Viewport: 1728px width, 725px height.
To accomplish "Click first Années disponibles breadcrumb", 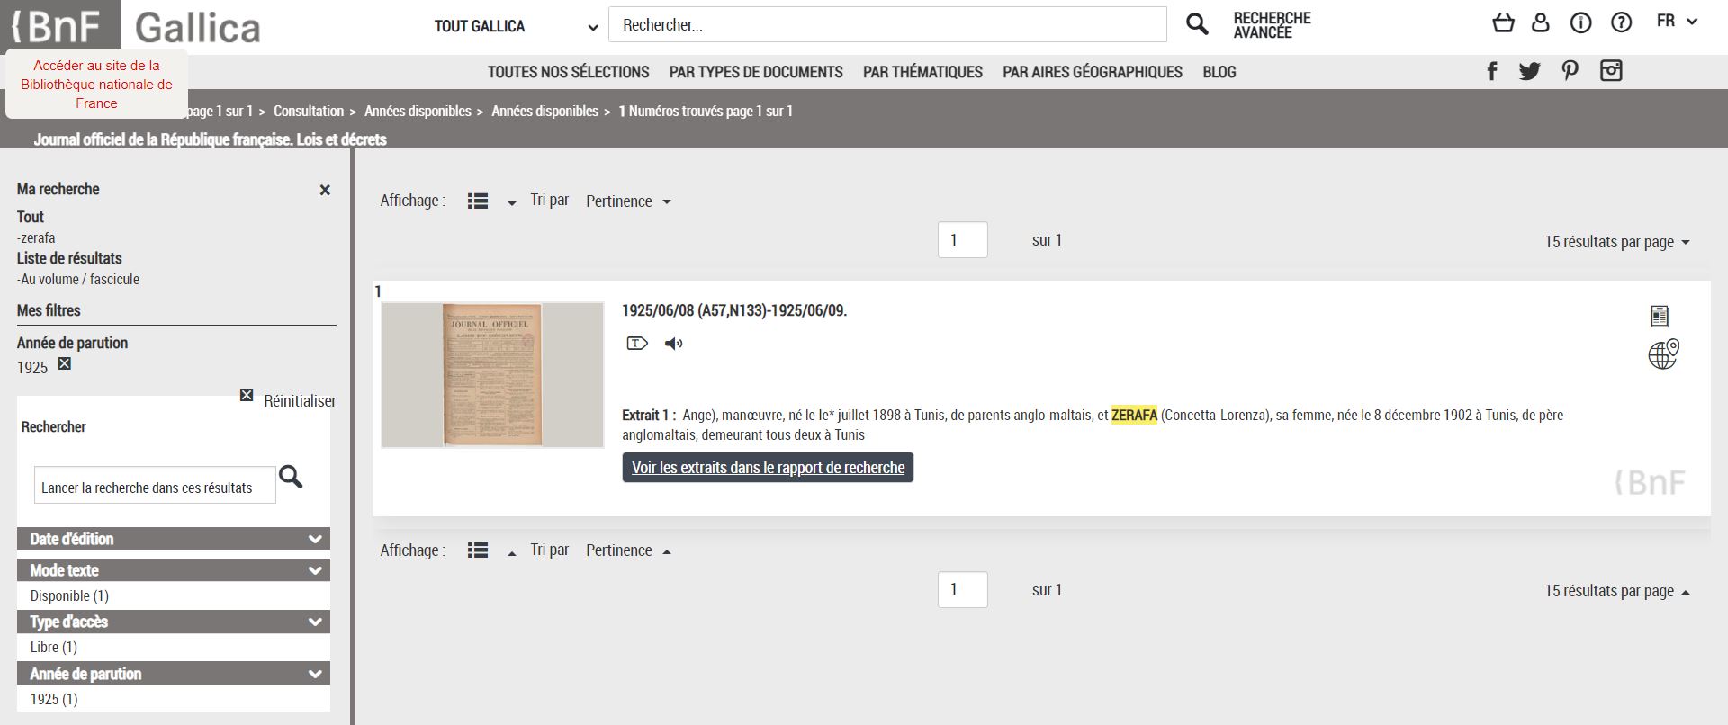I will pos(418,112).
